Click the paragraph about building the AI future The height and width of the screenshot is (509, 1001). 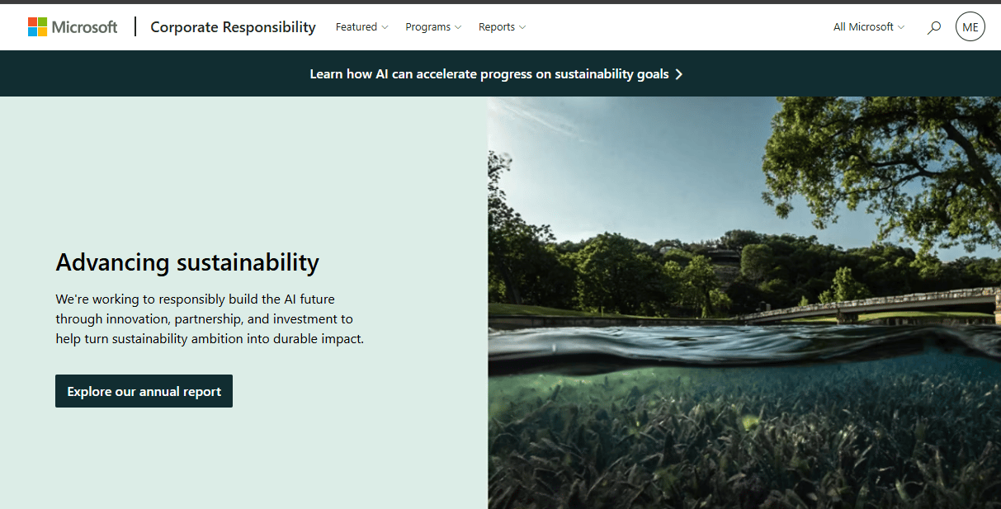pos(210,318)
